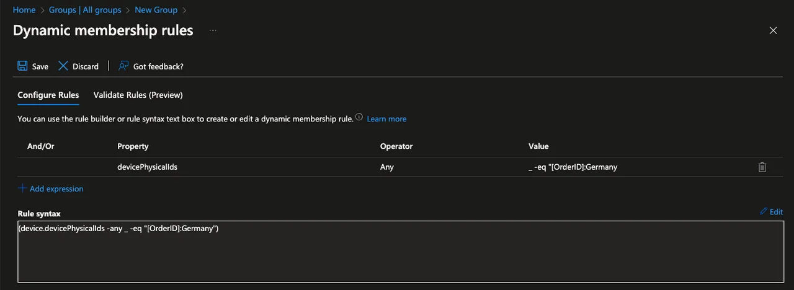Viewport: 794px width, 290px height.
Task: Go to Home breadcrumb
Action: [x=24, y=10]
